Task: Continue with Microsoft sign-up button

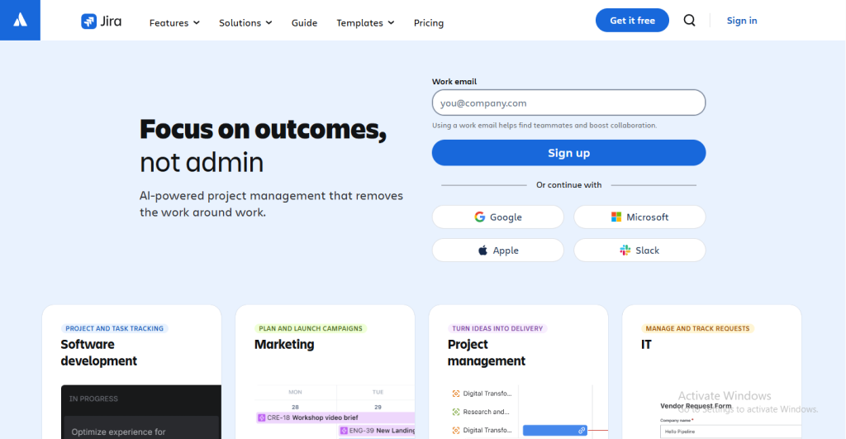Action: (639, 217)
